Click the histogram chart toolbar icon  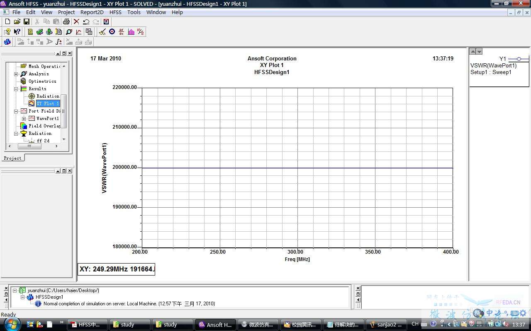pos(131,32)
